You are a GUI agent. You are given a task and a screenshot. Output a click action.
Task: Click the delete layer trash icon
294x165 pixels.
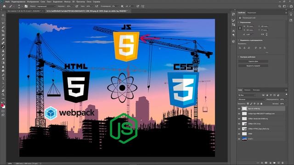pyautogui.click(x=283, y=163)
